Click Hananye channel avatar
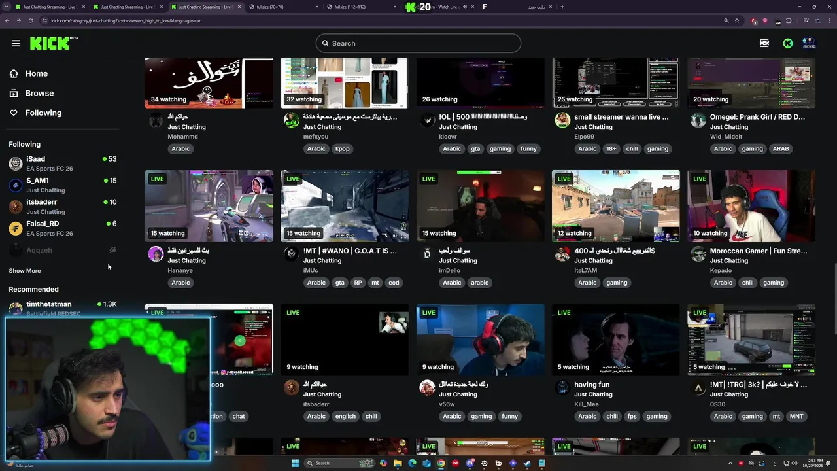 click(x=156, y=254)
